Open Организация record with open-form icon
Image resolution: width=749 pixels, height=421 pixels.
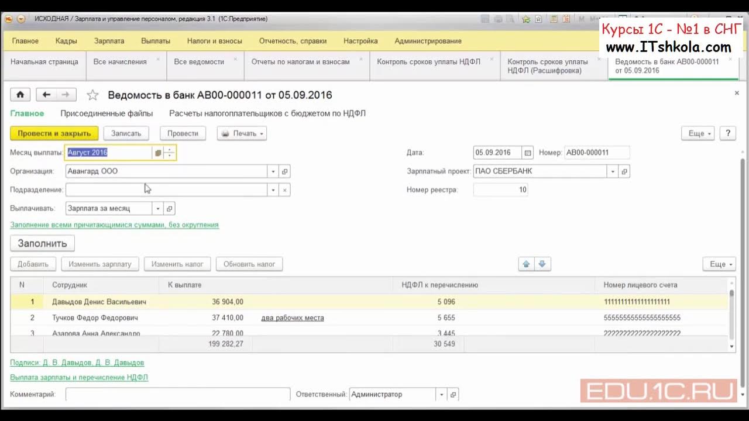[x=285, y=171]
